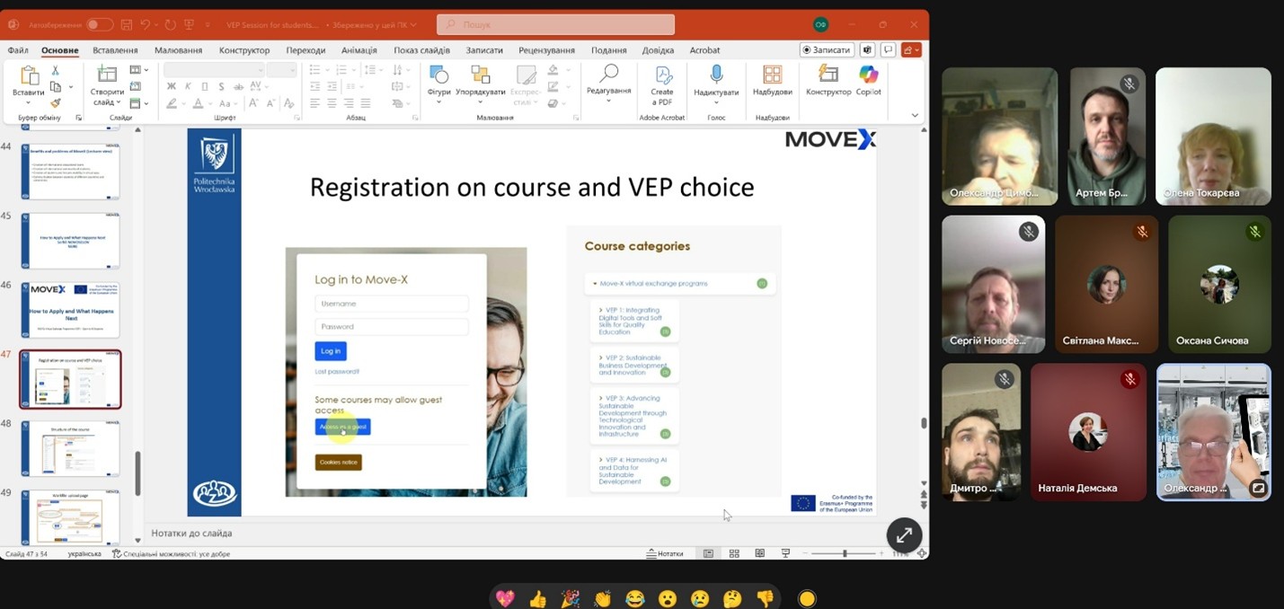Toggle the Записати recording button
This screenshot has height=609, width=1284.
click(x=827, y=50)
